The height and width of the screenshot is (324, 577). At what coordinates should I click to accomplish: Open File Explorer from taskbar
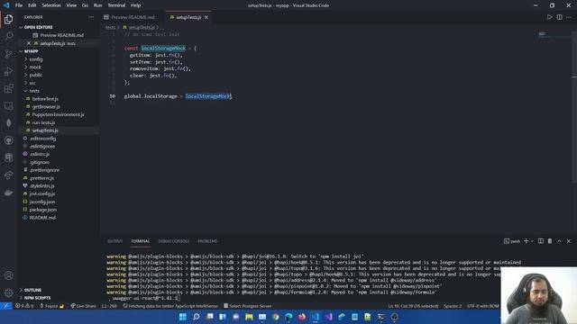tap(249, 317)
